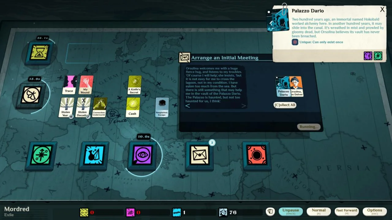This screenshot has height=220, width=392.
Task: Click the Collect All button
Action: (x=285, y=105)
